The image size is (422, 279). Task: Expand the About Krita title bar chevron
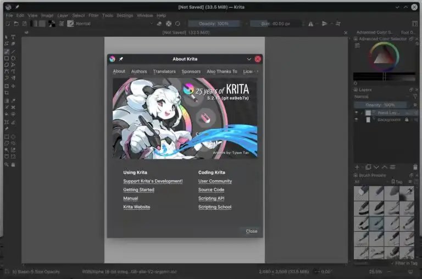point(249,59)
